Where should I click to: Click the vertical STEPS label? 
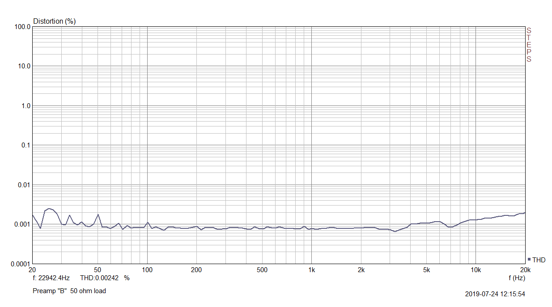click(x=529, y=45)
